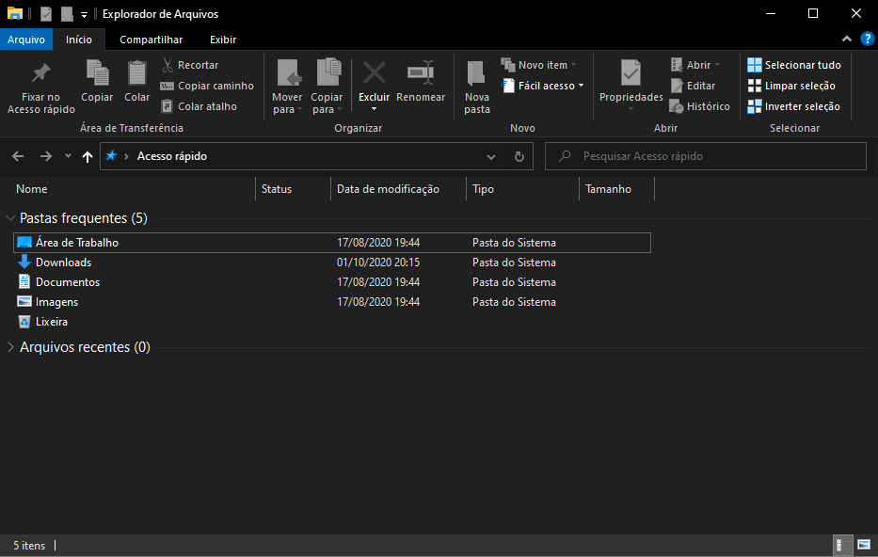Click the Pesquisar Acesso rápido search field
The width and height of the screenshot is (878, 557).
pyautogui.click(x=706, y=156)
